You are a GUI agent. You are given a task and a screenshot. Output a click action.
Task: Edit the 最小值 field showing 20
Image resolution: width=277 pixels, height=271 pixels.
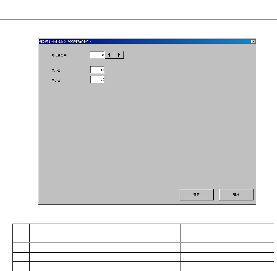click(x=98, y=80)
